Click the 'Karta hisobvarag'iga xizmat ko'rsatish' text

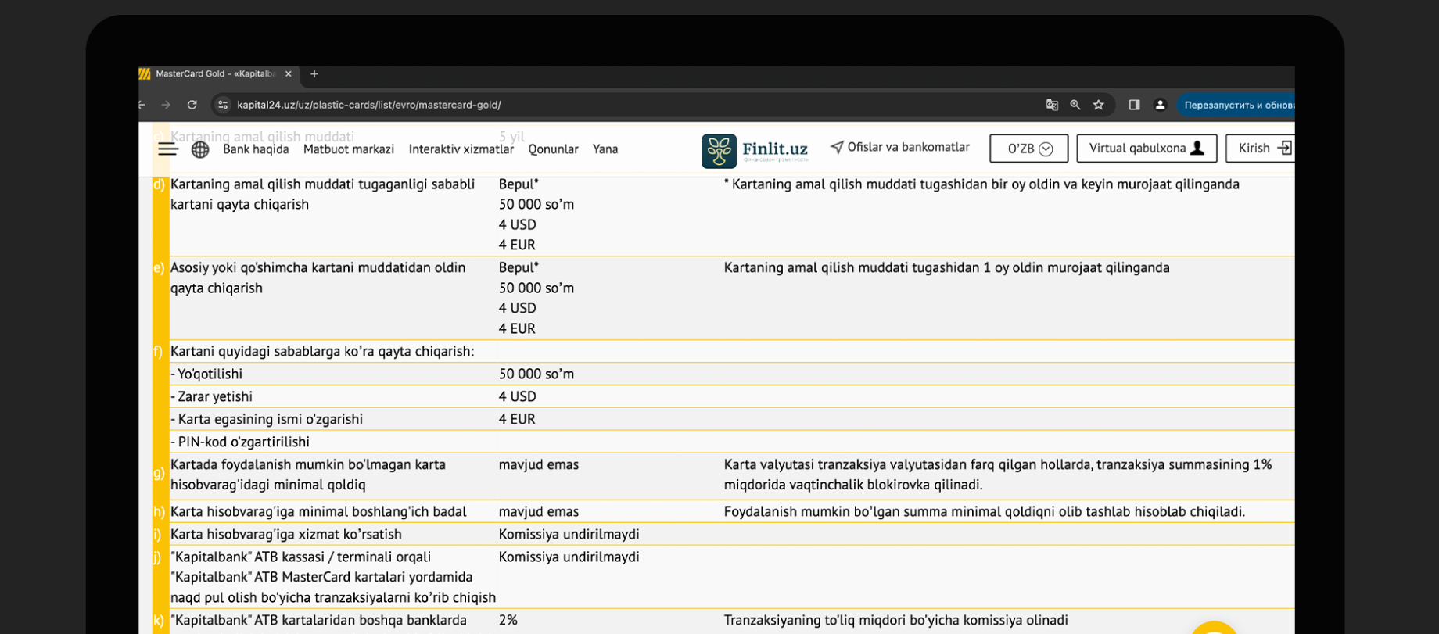(x=286, y=534)
